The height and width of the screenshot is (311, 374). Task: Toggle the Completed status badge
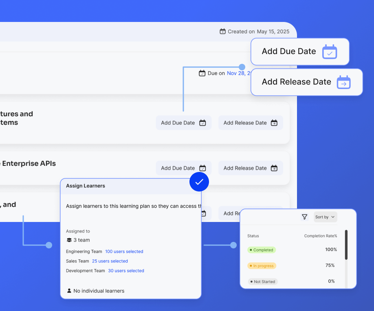pyautogui.click(x=261, y=250)
